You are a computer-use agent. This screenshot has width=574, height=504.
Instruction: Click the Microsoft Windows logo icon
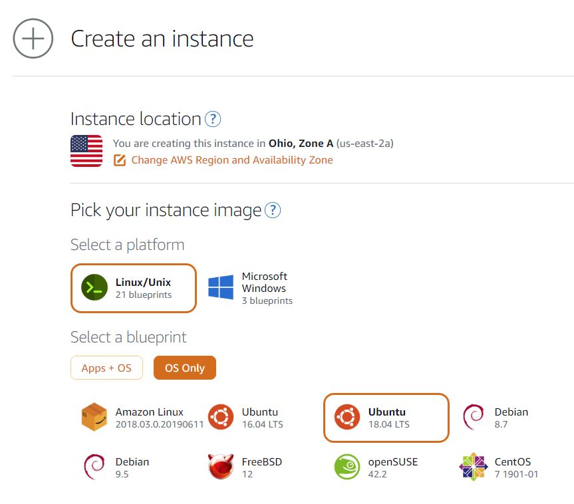(221, 287)
